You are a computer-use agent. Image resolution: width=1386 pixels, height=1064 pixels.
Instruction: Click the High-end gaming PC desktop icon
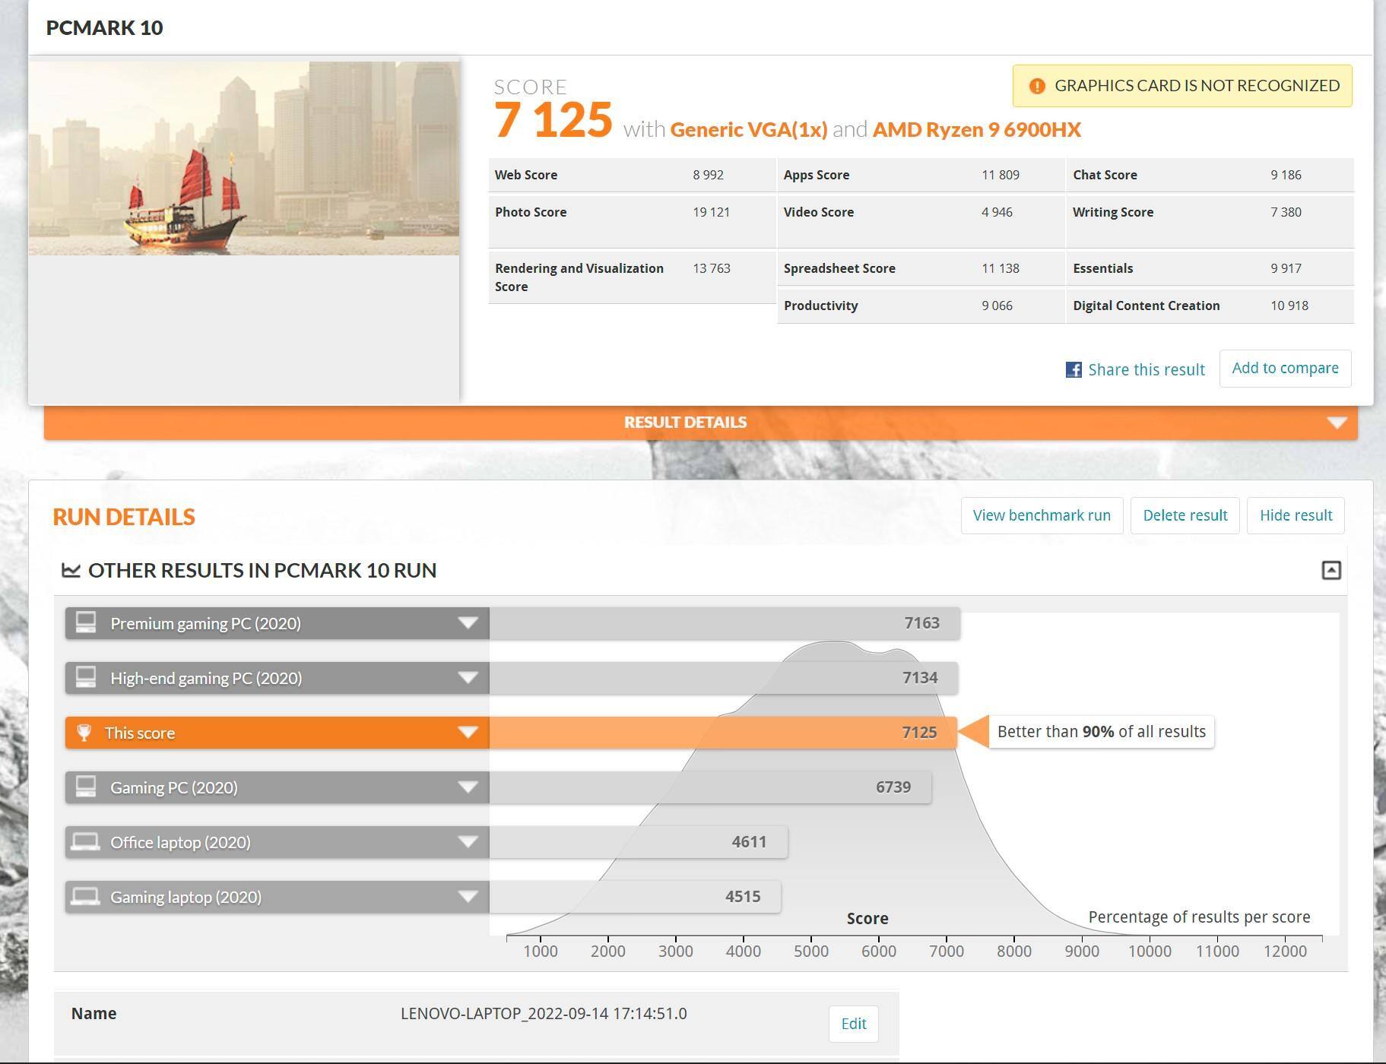(x=86, y=678)
